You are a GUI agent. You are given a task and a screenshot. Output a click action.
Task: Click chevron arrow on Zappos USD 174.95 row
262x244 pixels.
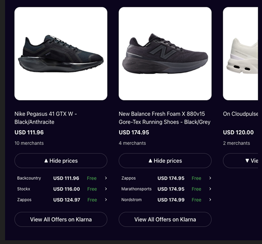210,178
